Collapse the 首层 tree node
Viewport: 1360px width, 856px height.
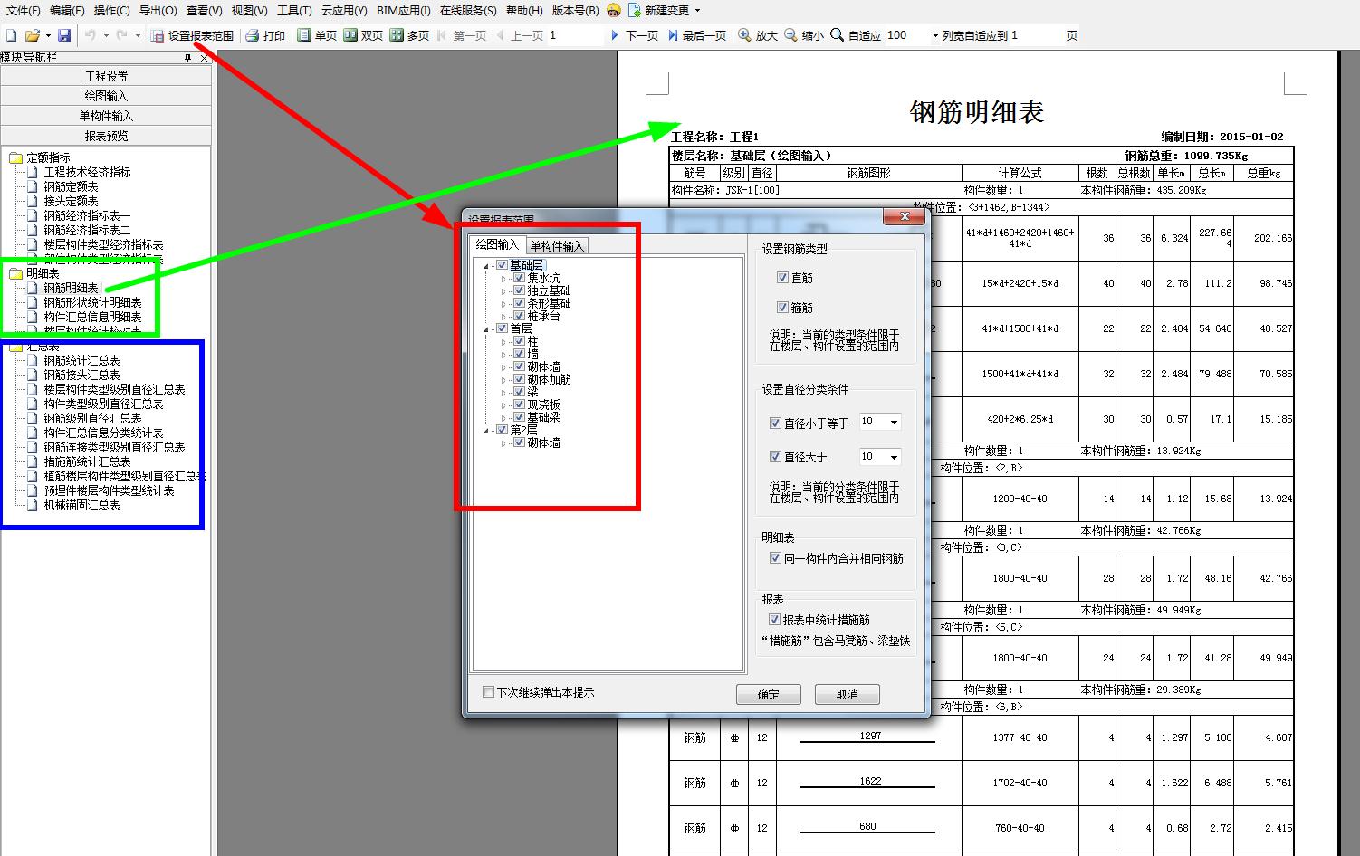(486, 329)
